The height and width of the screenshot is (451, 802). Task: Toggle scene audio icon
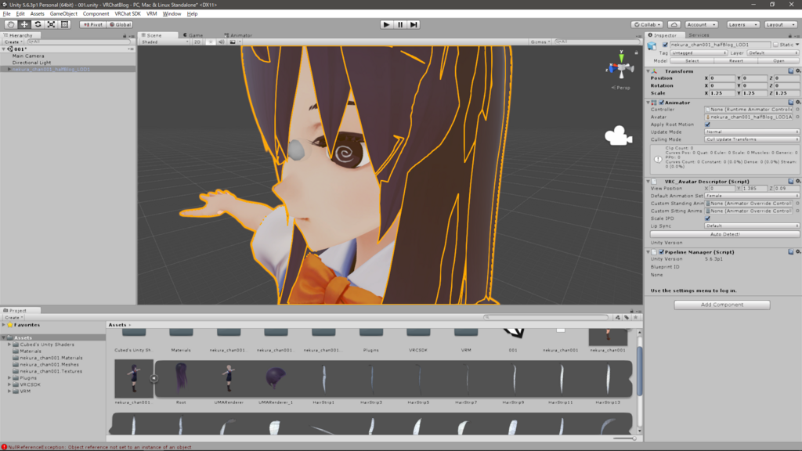(221, 42)
